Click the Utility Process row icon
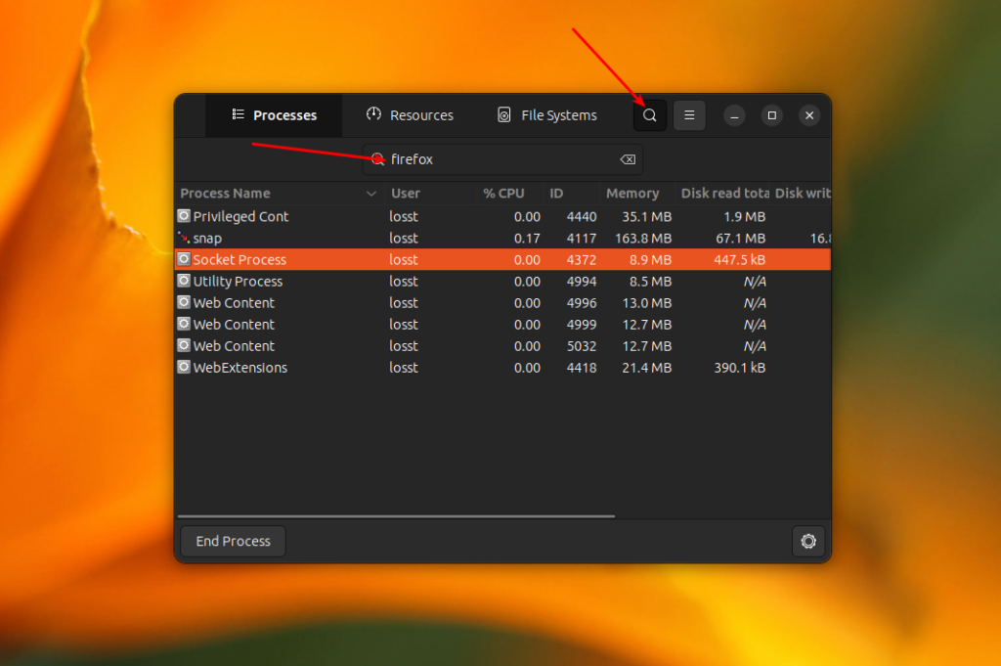The height and width of the screenshot is (666, 1001). pos(184,281)
